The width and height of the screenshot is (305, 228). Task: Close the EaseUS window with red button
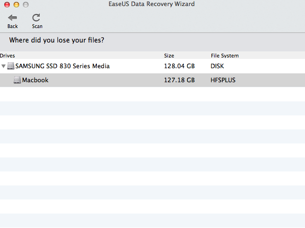[7, 5]
